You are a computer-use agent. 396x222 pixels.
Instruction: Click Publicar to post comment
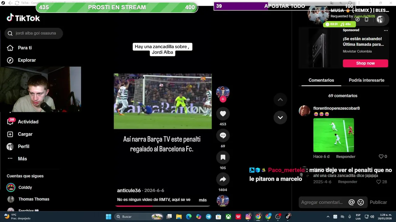click(x=378, y=202)
